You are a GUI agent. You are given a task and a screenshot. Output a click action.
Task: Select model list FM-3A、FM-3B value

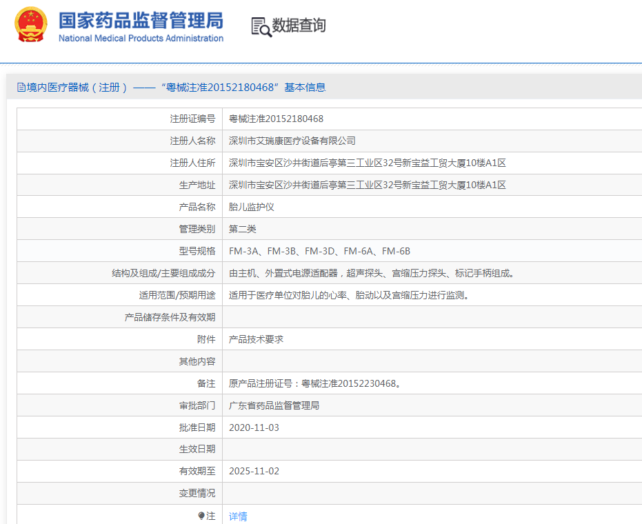319,251
